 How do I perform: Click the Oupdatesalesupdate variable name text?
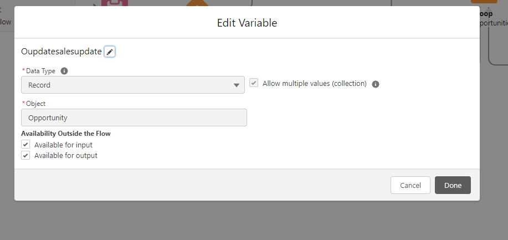tap(61, 52)
